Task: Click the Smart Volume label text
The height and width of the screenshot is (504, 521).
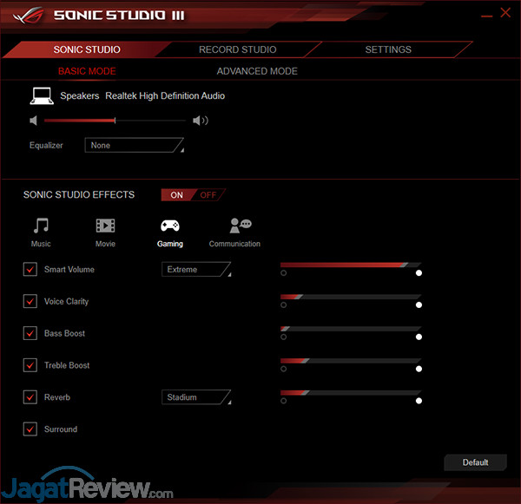Action: [x=69, y=269]
